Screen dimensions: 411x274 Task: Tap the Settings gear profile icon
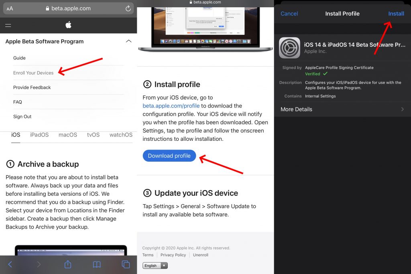coord(289,48)
